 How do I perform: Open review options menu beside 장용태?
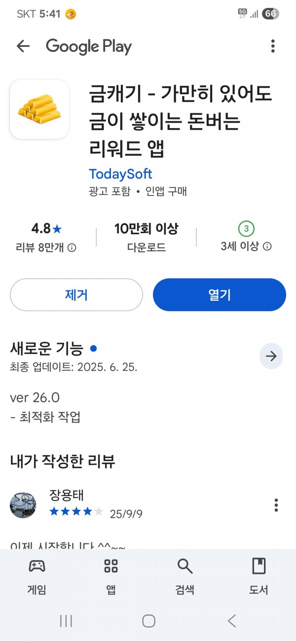pyautogui.click(x=276, y=505)
